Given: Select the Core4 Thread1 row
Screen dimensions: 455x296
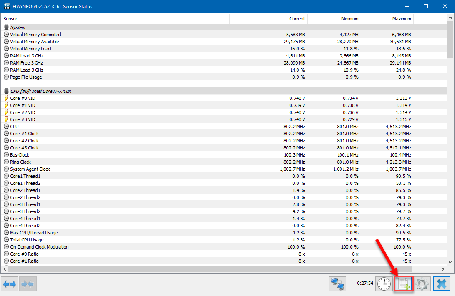Looking at the screenshot, I should (224, 219).
